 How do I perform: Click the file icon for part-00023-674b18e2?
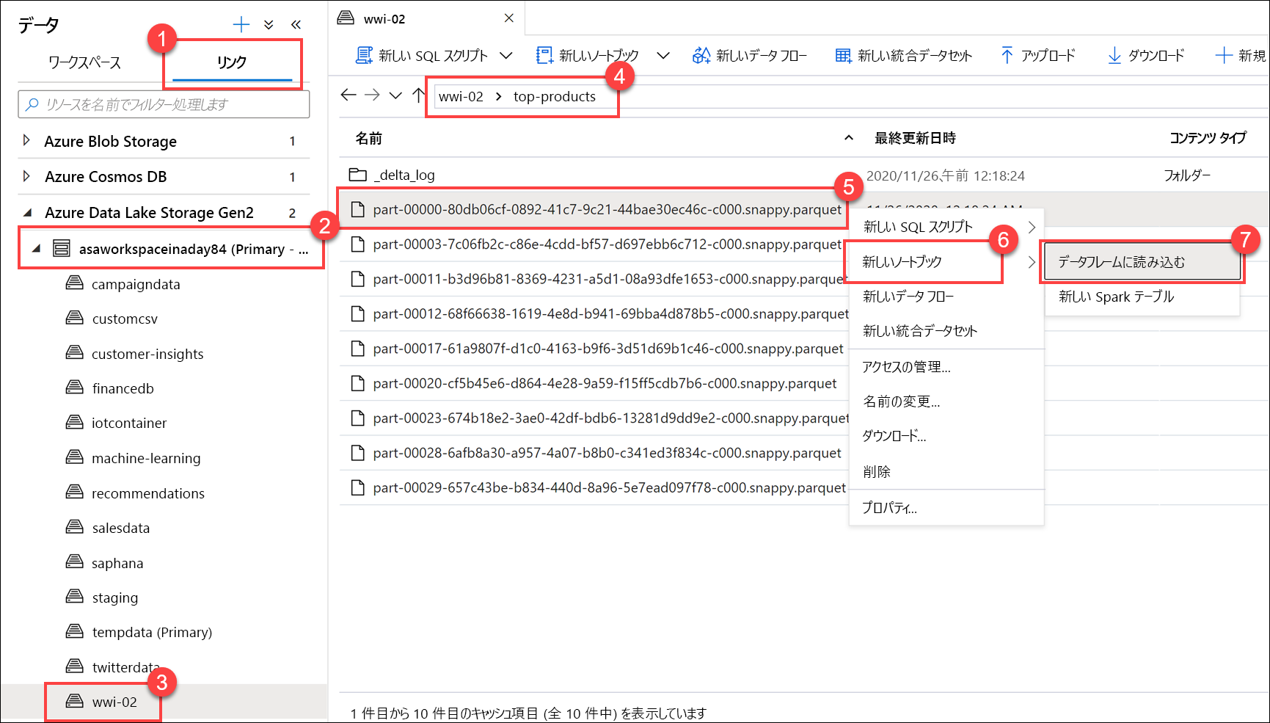coord(357,418)
